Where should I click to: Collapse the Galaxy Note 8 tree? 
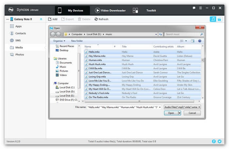coord(8,19)
